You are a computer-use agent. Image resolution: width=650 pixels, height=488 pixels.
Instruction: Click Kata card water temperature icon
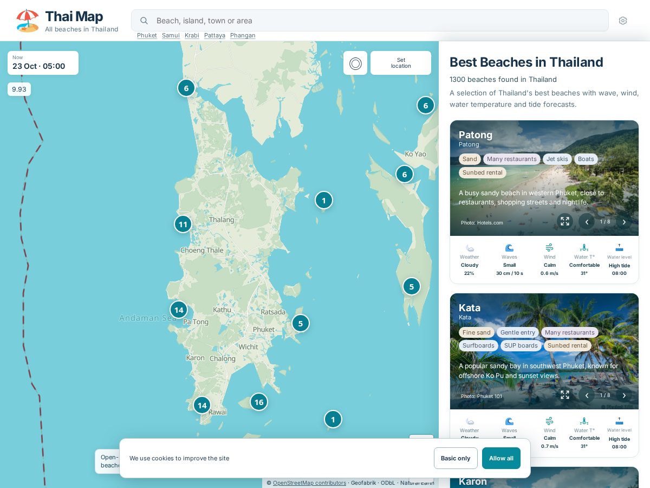[x=584, y=421]
